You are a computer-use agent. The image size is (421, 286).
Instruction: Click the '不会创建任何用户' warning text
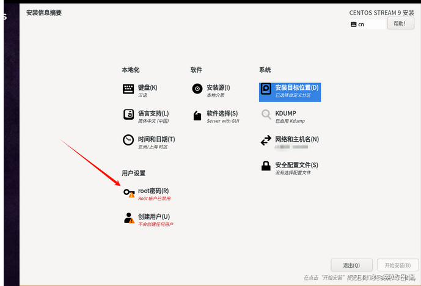click(x=156, y=224)
